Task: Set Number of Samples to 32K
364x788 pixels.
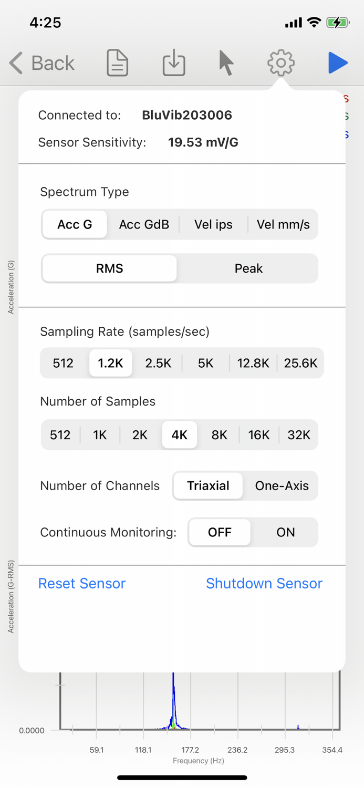Action: click(x=298, y=435)
